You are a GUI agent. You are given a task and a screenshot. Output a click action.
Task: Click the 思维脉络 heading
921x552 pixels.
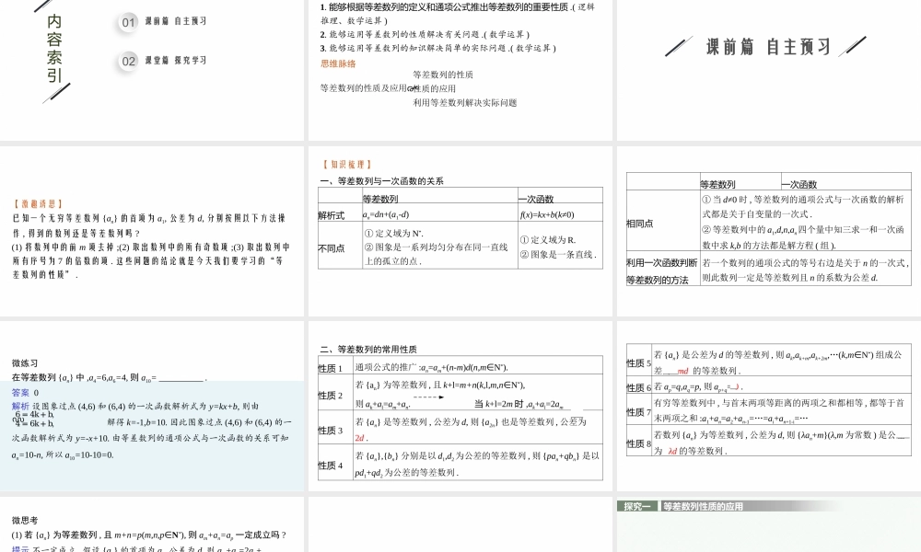coord(337,63)
